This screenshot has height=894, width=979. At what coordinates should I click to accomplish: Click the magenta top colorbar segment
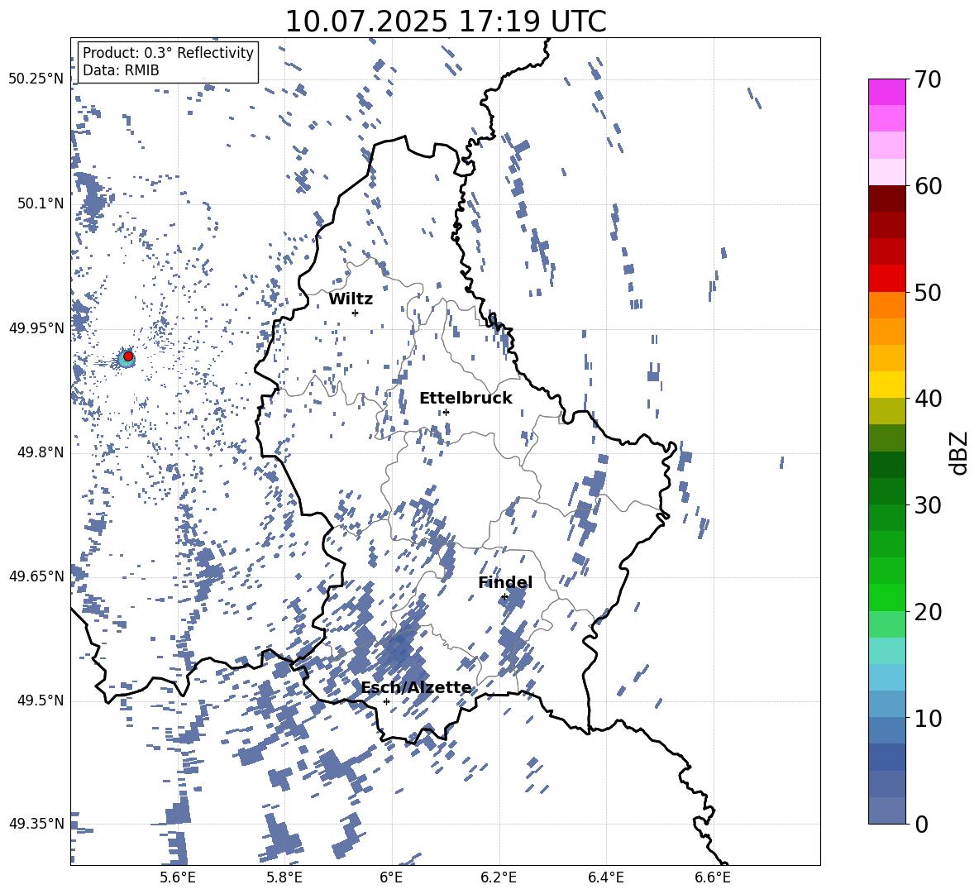click(887, 93)
